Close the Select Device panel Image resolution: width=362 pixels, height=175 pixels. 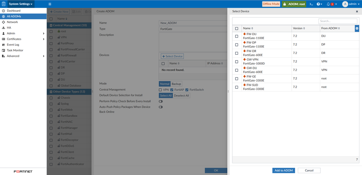click(357, 11)
